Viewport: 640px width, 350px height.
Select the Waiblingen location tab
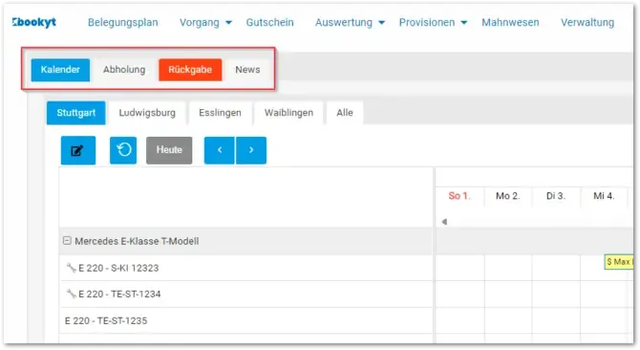289,113
